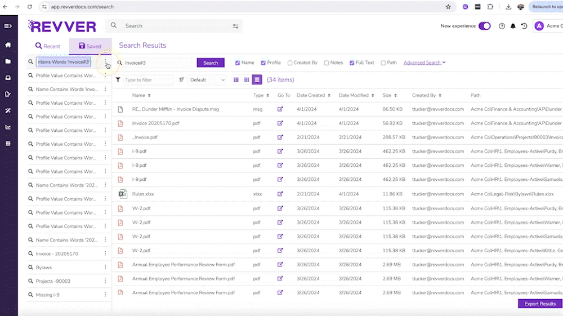The image size is (563, 316).
Task: Open options menu for Invoice - 20205170 search
Action: pos(105,253)
